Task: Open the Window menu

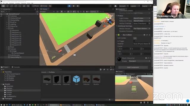Action: coord(29,3)
